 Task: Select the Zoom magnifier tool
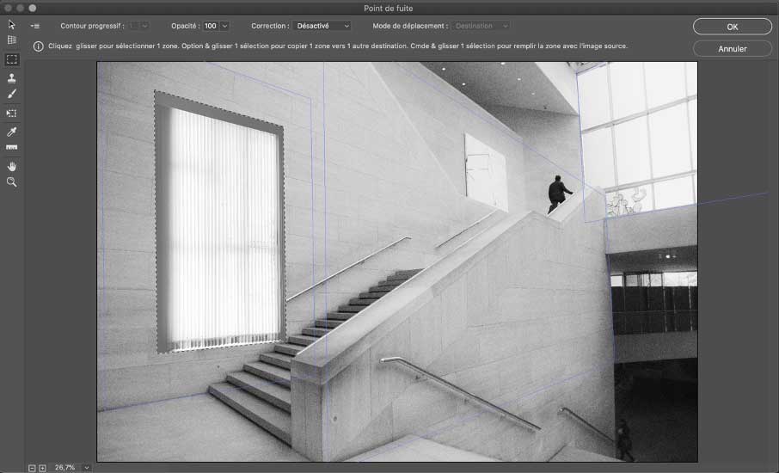click(11, 182)
